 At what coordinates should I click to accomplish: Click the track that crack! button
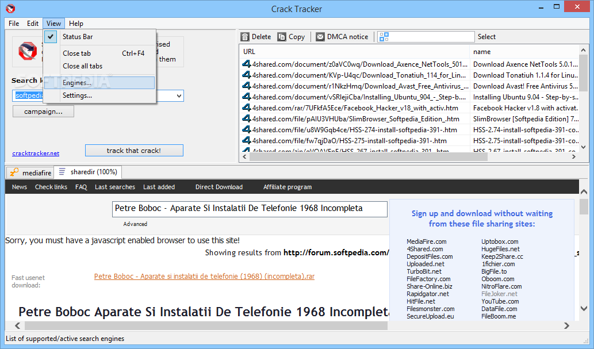click(134, 151)
